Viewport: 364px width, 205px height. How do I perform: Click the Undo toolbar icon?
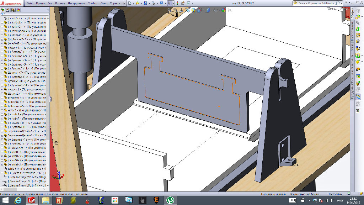click(162, 3)
